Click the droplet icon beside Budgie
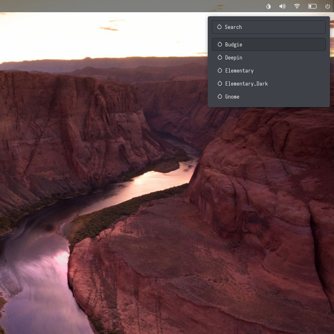Viewport: 334px width, 334px height. tap(220, 44)
